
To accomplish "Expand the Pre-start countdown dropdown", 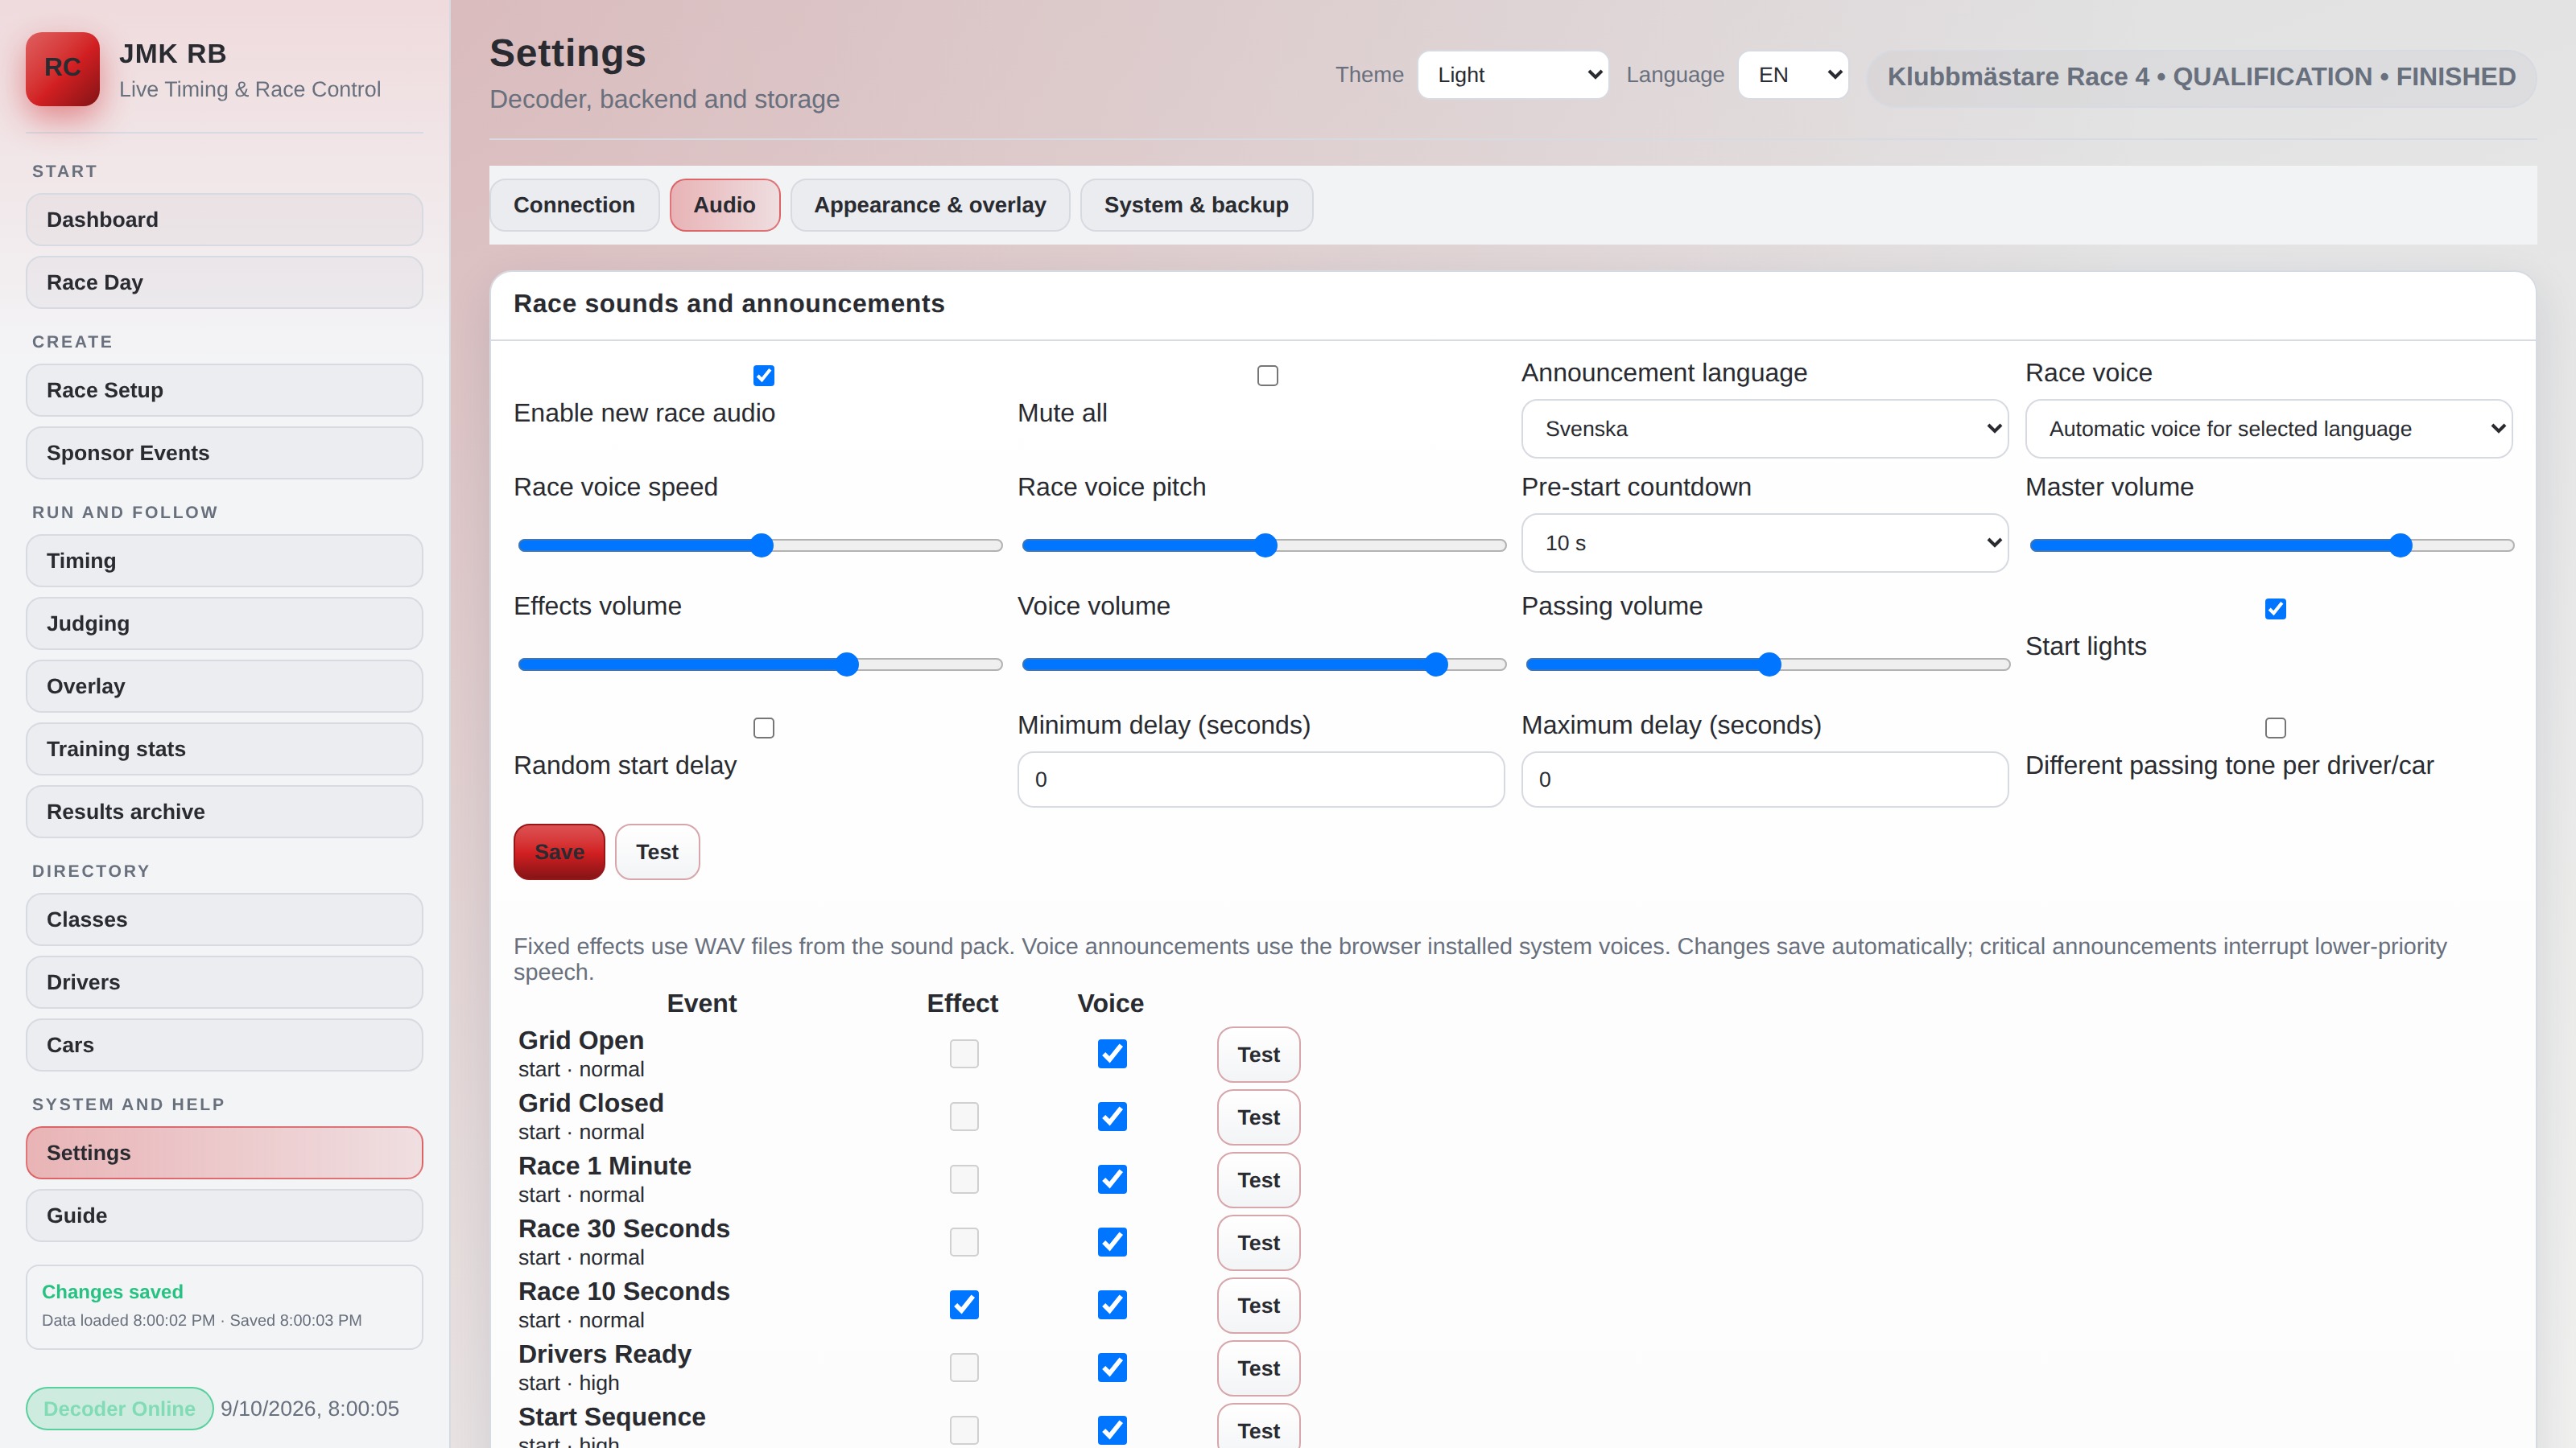I will pyautogui.click(x=1764, y=543).
